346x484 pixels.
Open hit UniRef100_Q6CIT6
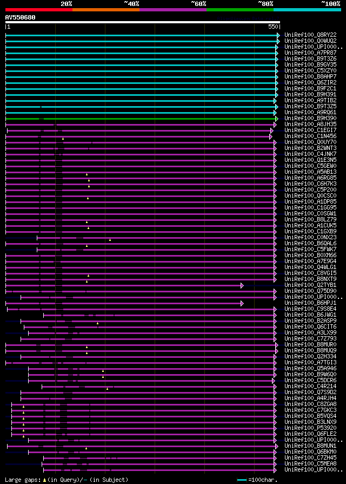(310, 327)
